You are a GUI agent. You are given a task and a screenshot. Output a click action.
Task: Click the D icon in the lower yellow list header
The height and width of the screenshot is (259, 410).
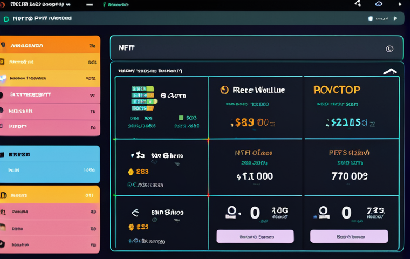click(x=3, y=195)
